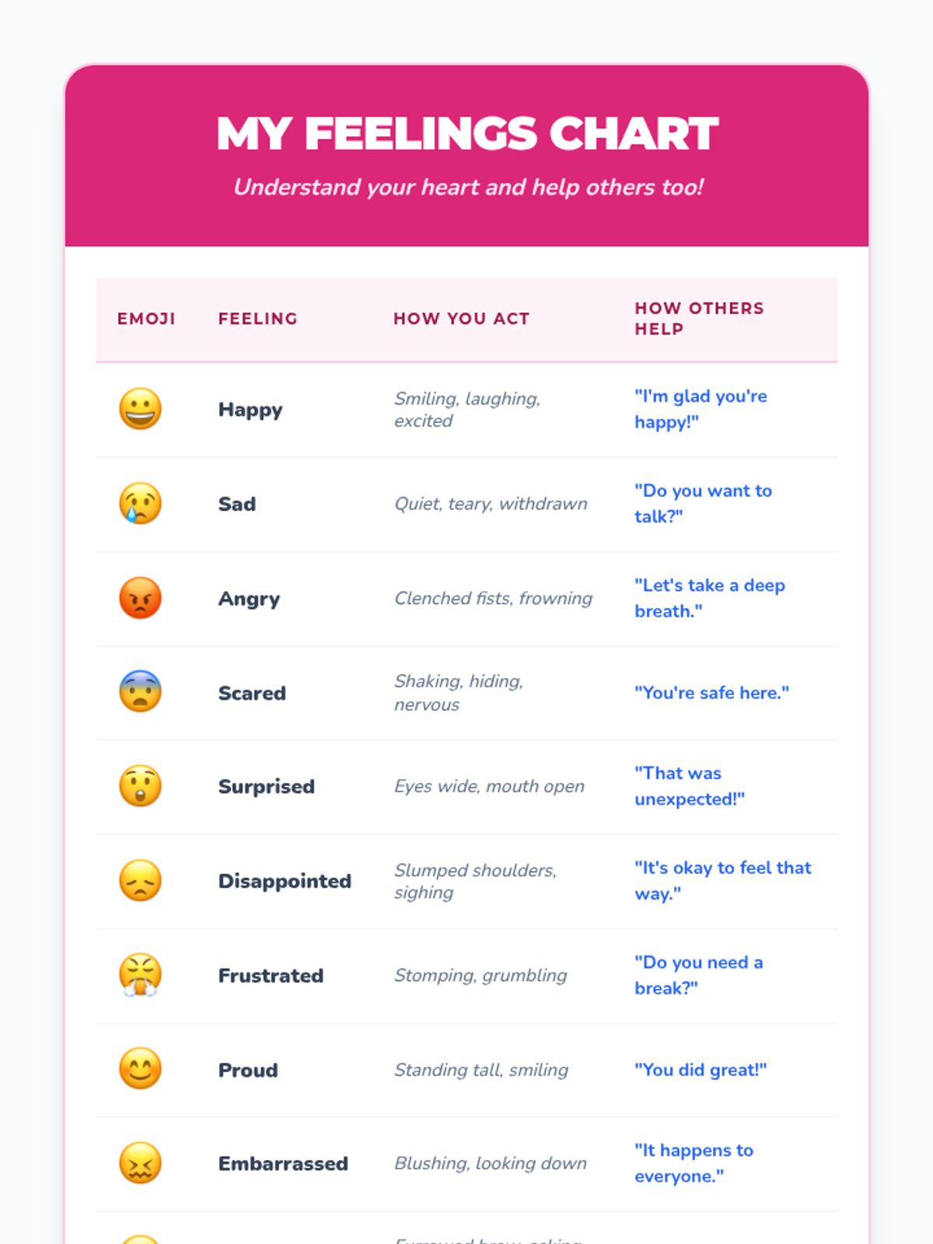Click the EMOJI column header
Viewport: 933px width, 1244px height.
pyautogui.click(x=146, y=319)
